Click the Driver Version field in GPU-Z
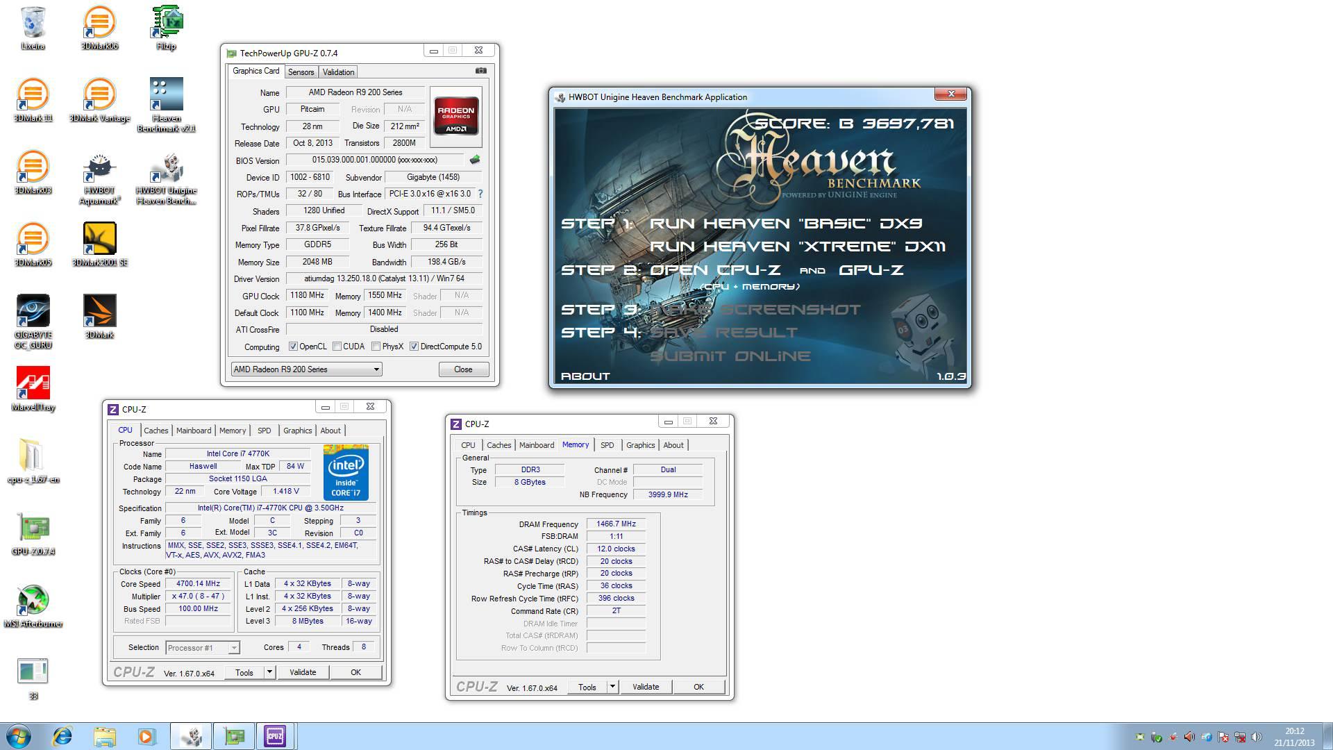Viewport: 1333px width, 750px height. [384, 278]
